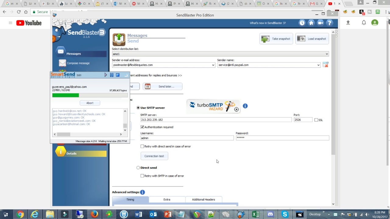This screenshot has width=390, height=219.
Task: Expand different addresses for replies and bounces
Action: point(156,75)
